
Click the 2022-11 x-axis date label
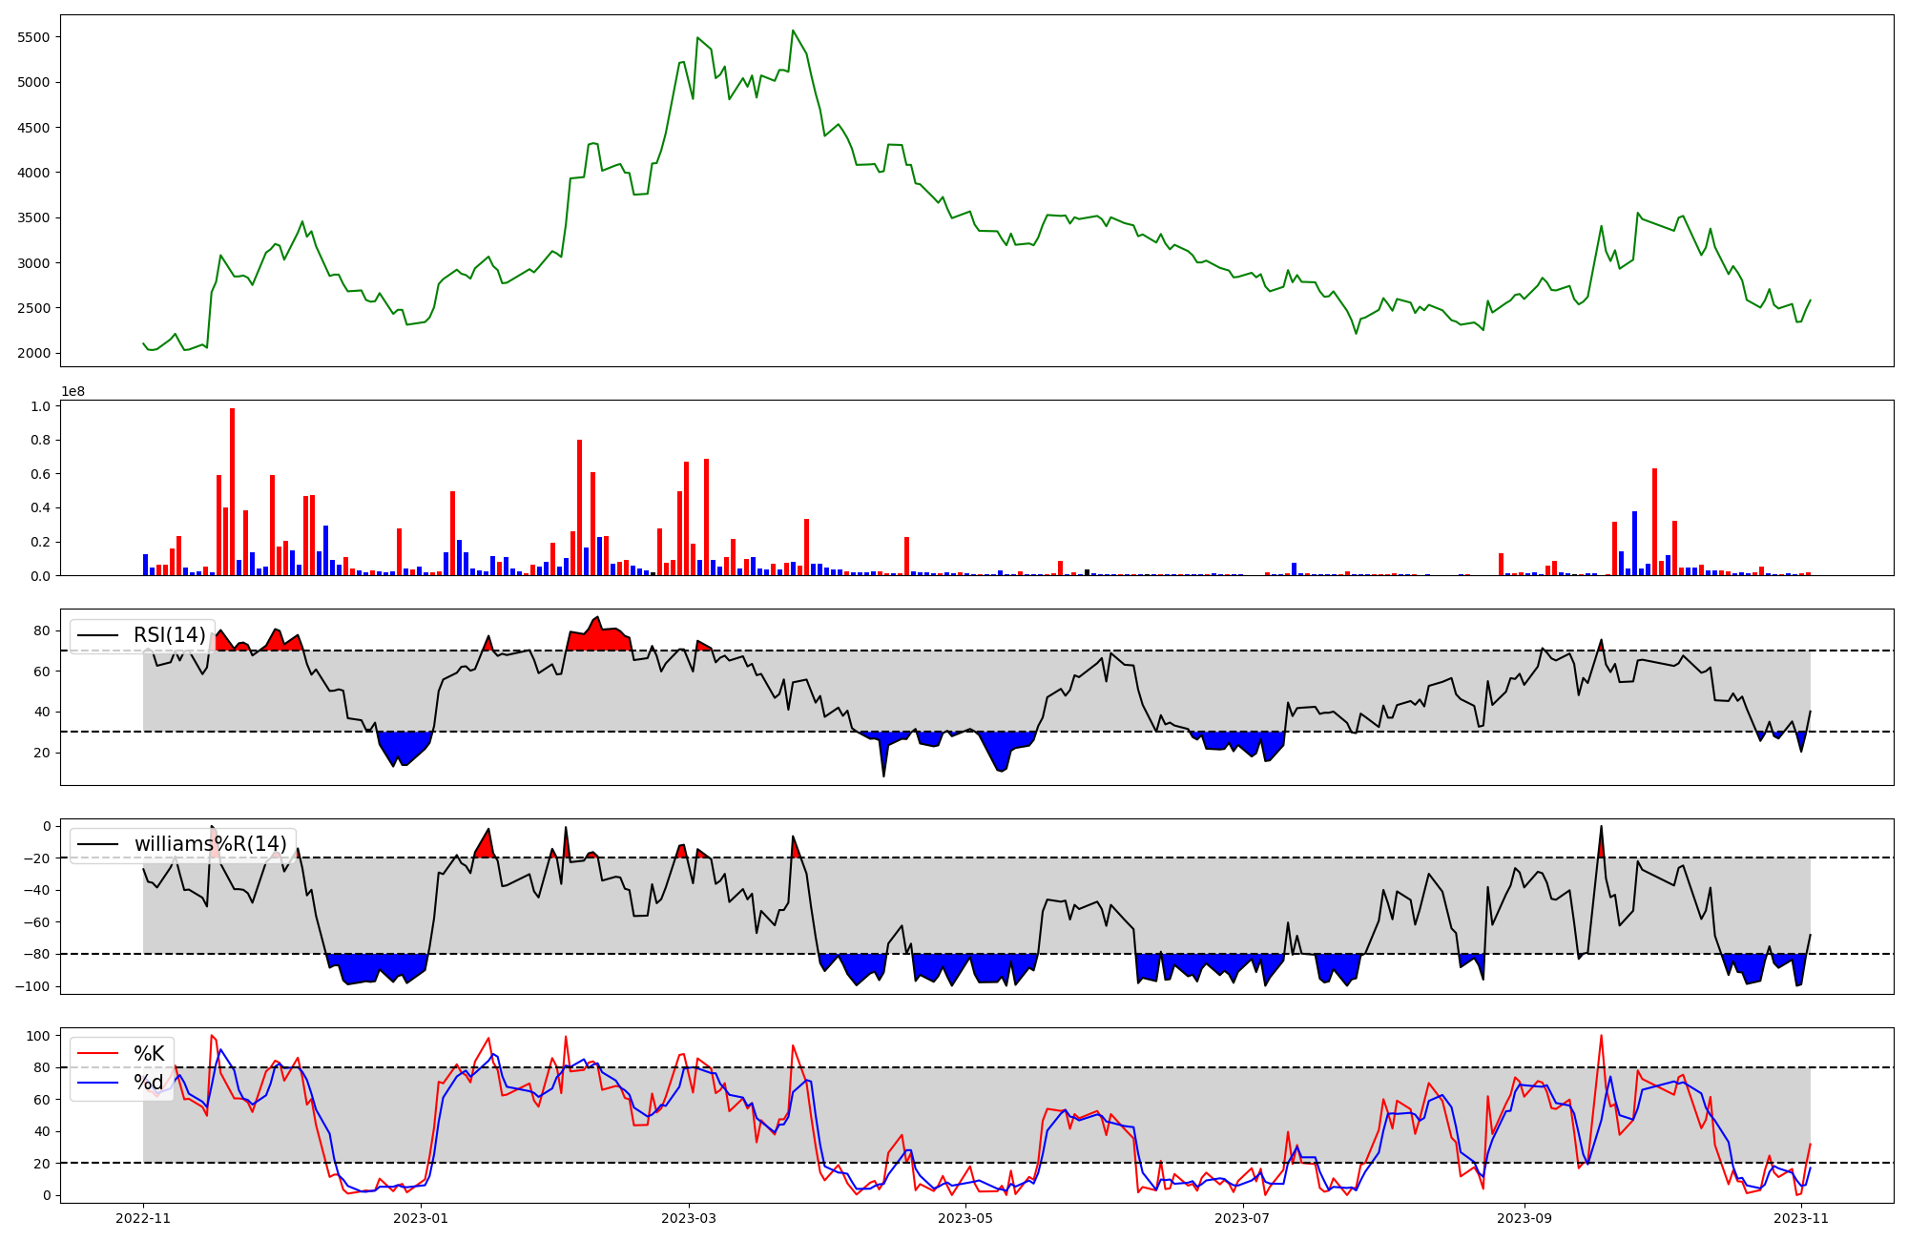(x=143, y=1218)
